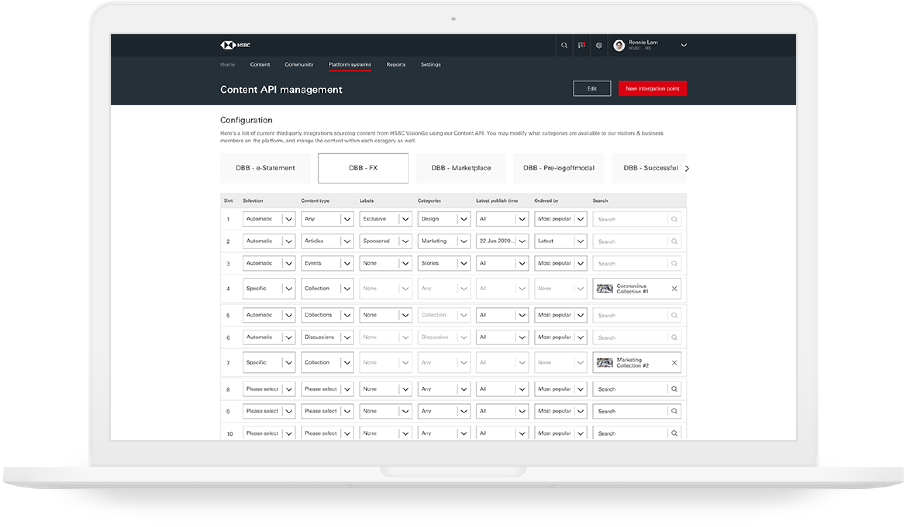This screenshot has height=527, width=907.
Task: Open the settings gear icon in header
Action: tap(599, 46)
